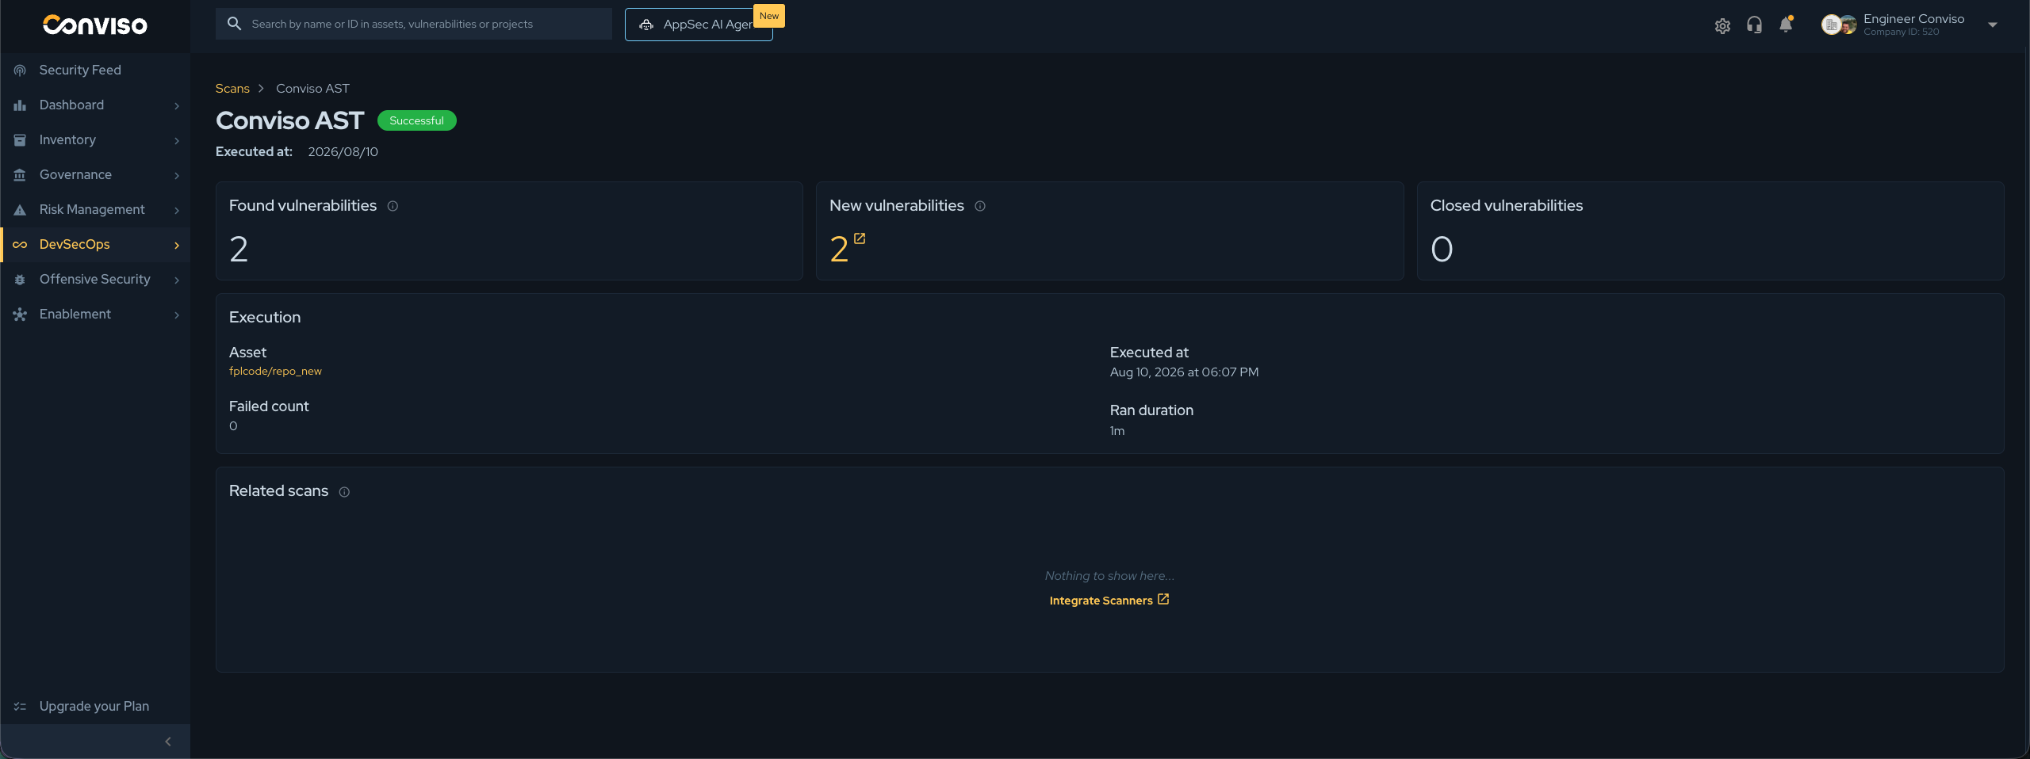The width and height of the screenshot is (2030, 759).
Task: Click the Company ID: 520 text
Action: click(x=1901, y=32)
